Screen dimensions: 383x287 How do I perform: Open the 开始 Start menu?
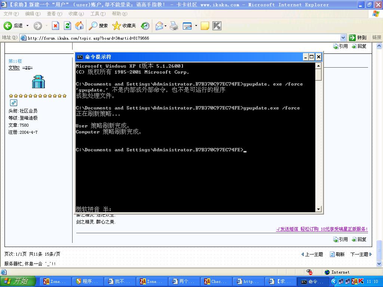(18, 281)
